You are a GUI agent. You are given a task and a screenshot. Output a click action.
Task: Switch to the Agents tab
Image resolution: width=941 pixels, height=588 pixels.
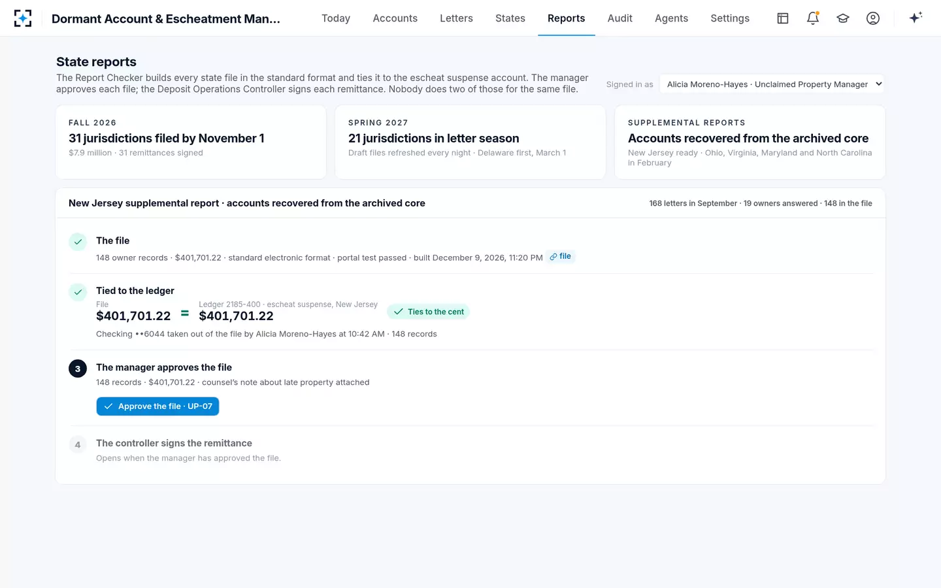pos(671,18)
